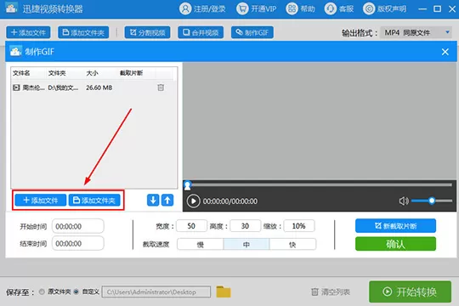The width and height of the screenshot is (459, 306).
Task: Click the 结束时间 input field
Action: click(78, 243)
